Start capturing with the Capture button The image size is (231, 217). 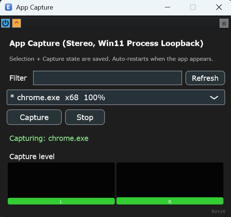pyautogui.click(x=34, y=117)
